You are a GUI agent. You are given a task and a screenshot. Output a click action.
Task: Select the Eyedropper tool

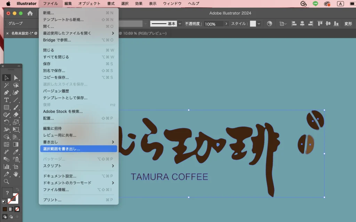click(16, 152)
